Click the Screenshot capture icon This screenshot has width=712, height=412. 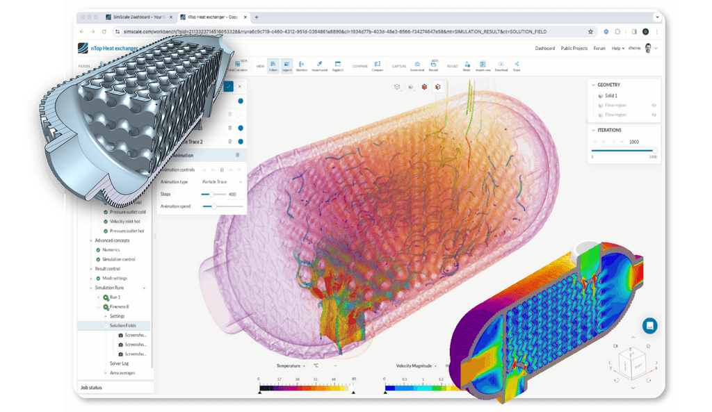[x=417, y=65]
